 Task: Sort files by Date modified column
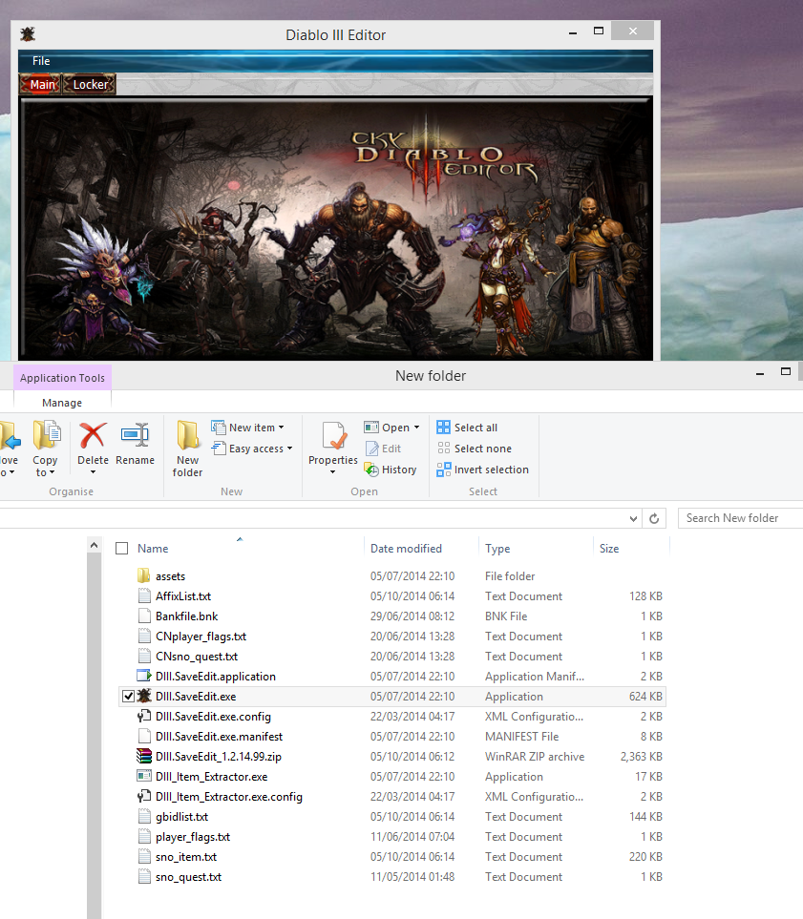(x=406, y=549)
